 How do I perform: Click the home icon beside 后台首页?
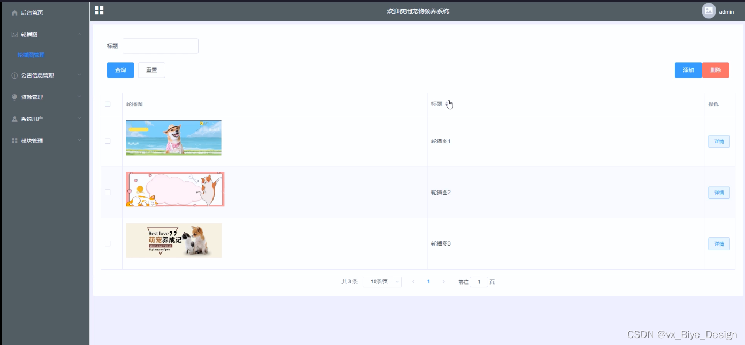click(14, 12)
